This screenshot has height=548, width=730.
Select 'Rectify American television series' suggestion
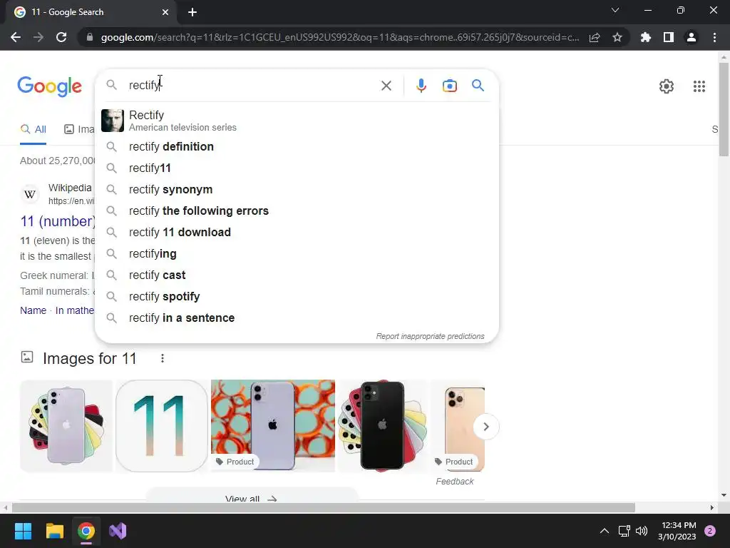297,121
